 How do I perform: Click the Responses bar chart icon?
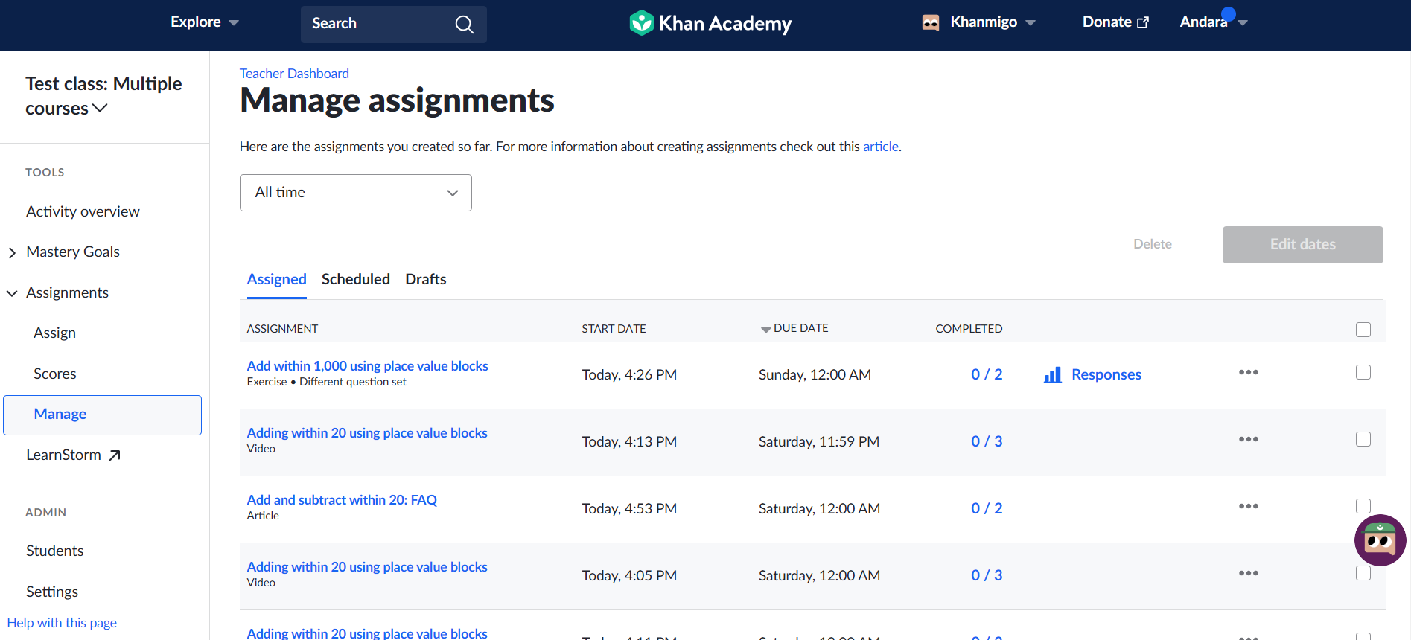pyautogui.click(x=1053, y=374)
